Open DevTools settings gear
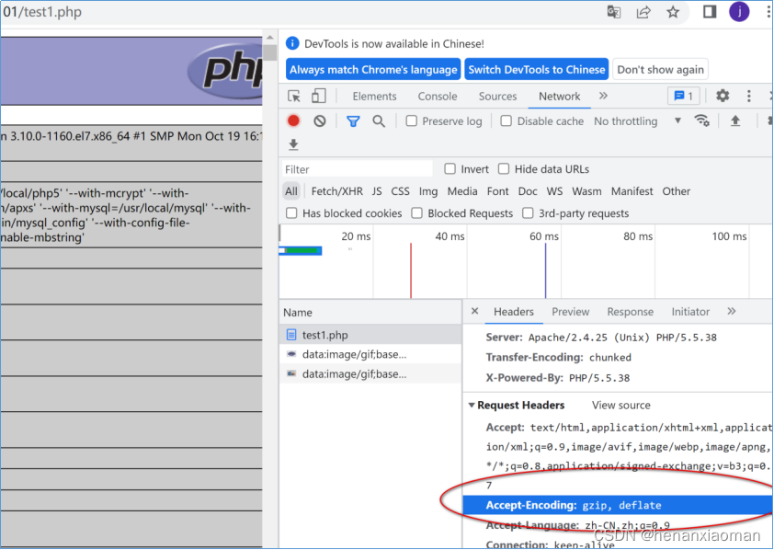Screen dimensions: 774x550 [722, 96]
